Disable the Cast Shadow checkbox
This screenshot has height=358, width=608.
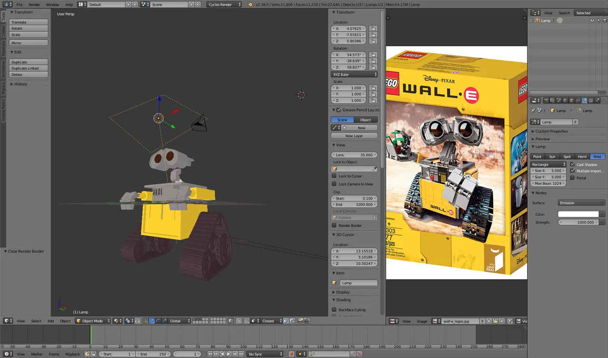(x=572, y=164)
